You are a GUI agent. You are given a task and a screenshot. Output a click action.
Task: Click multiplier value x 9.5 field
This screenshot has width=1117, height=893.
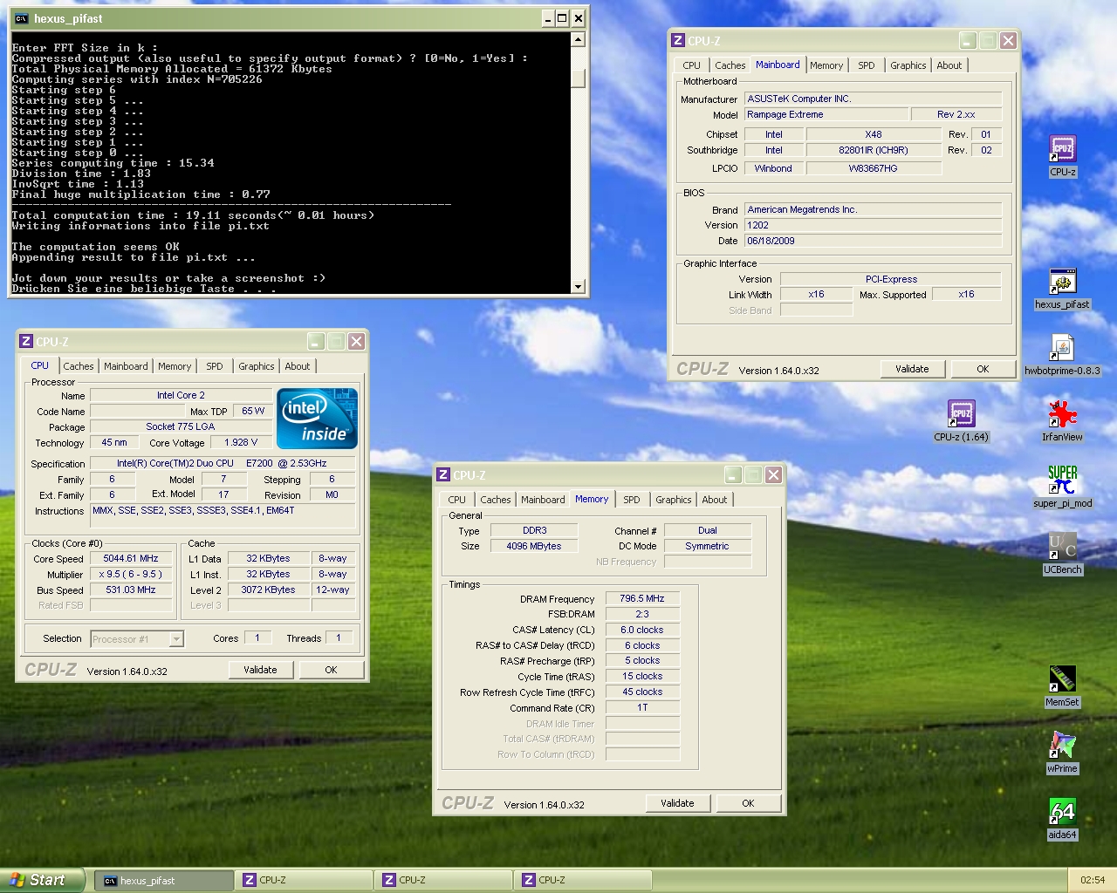[x=131, y=575]
